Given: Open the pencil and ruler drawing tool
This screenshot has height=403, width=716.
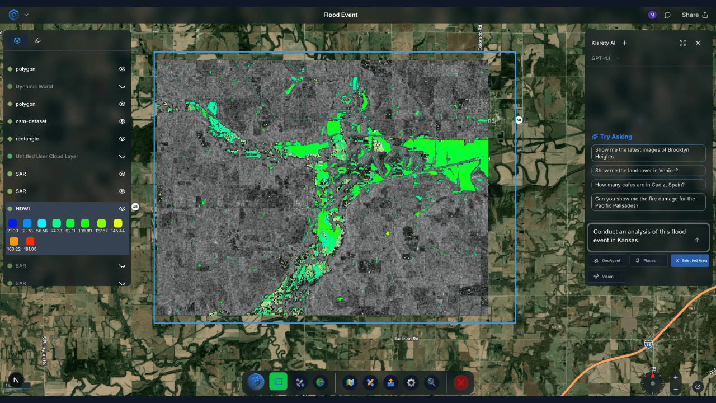Looking at the screenshot, I should [370, 383].
